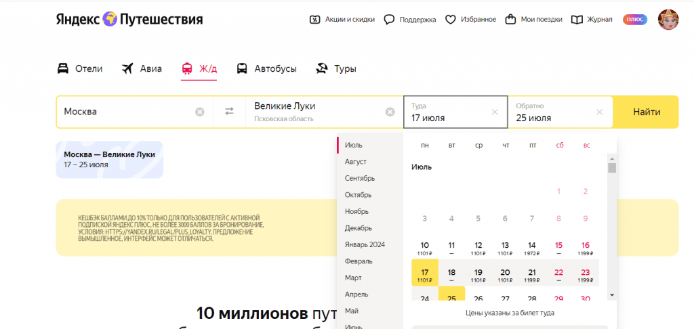Switch to Авиа tab
694x329 pixels.
(x=142, y=68)
